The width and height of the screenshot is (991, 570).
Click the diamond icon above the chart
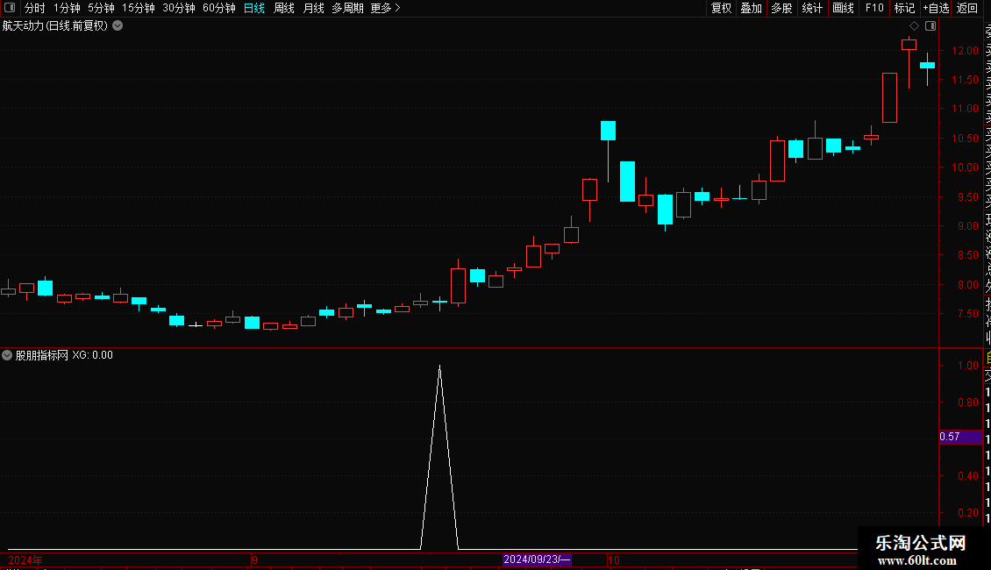point(914,26)
